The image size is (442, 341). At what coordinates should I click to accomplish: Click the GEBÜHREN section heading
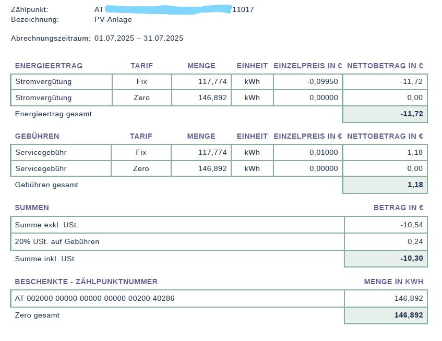(37, 136)
